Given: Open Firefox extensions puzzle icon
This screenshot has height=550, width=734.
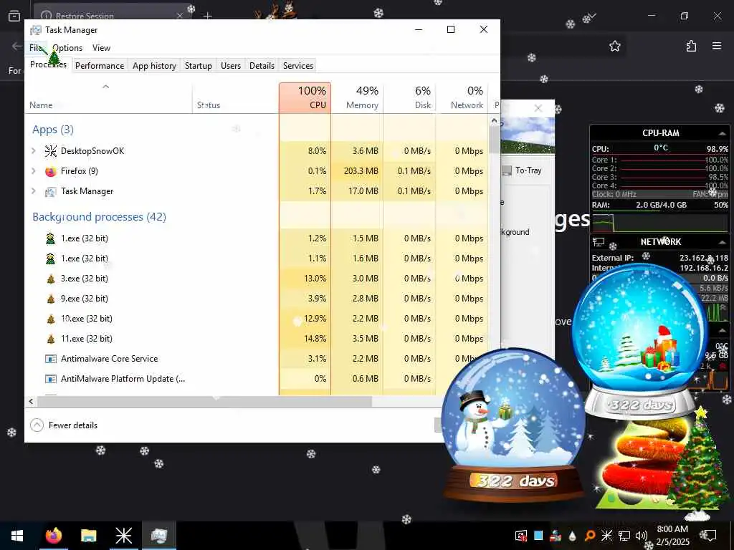Looking at the screenshot, I should (x=691, y=46).
